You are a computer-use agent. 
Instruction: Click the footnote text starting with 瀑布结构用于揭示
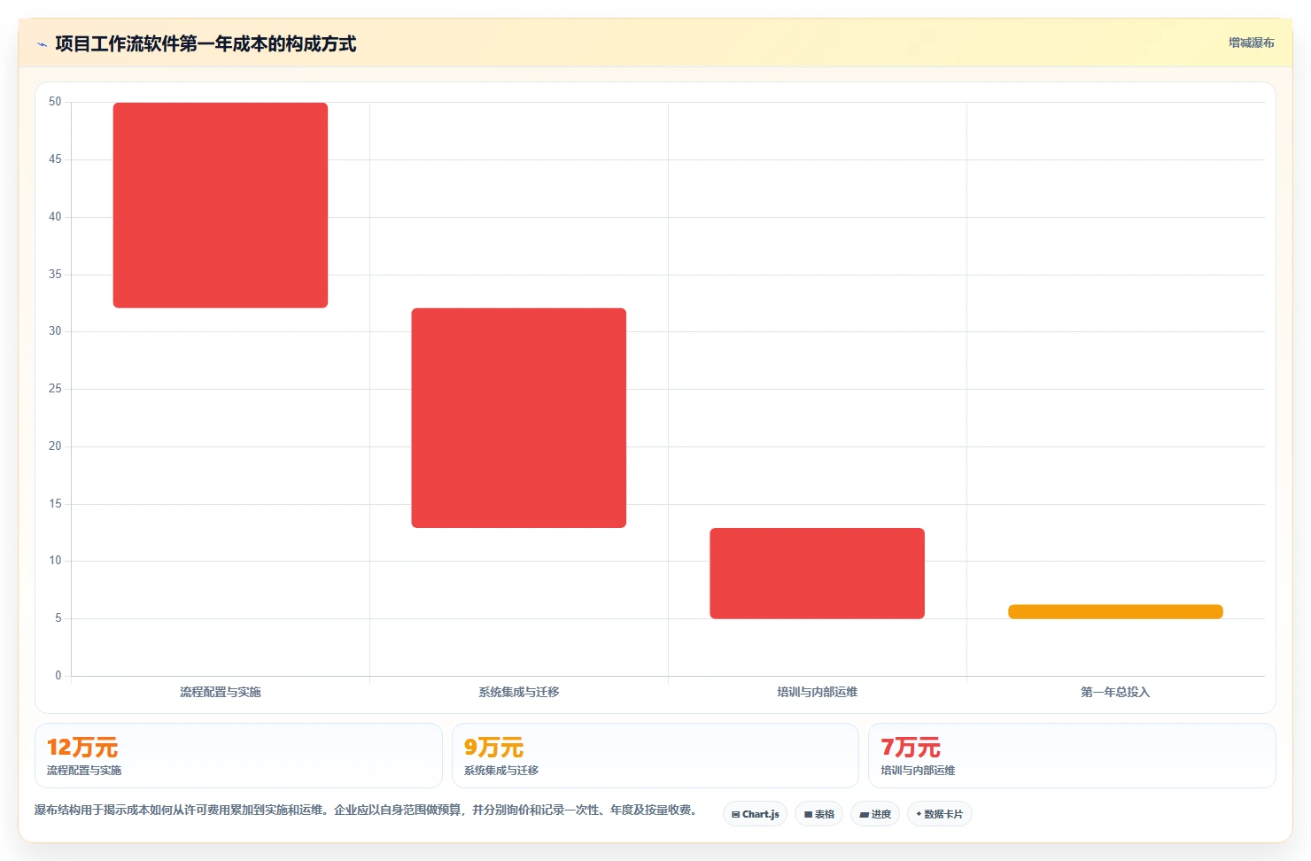point(368,810)
